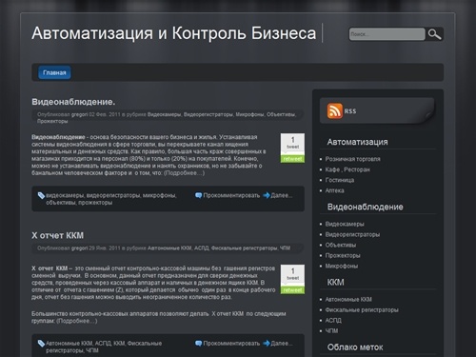Viewport: 476px width, 357px height.
Task: Open sidebar category Прожекторы
Action: coord(343,255)
